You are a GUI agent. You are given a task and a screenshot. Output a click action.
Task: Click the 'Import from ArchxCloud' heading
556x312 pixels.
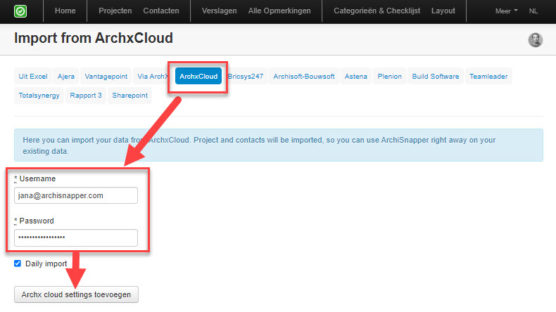click(94, 38)
